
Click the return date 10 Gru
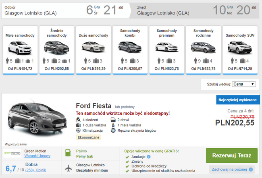[223, 10]
